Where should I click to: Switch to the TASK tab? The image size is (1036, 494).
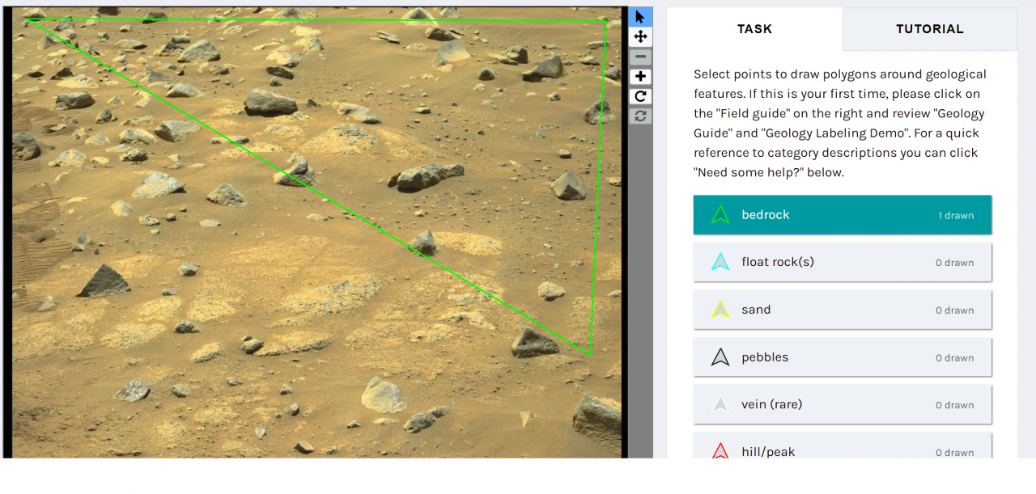point(754,29)
